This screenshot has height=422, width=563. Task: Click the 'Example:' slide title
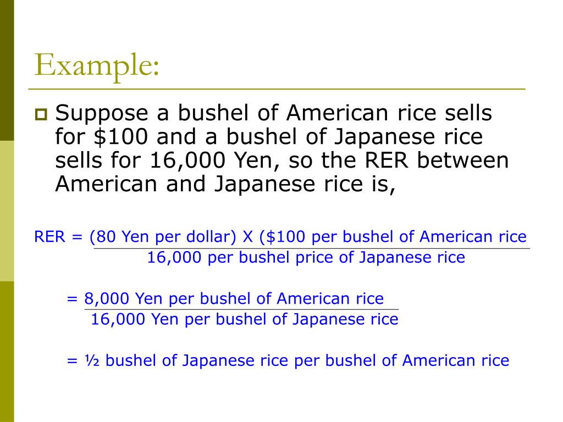point(97,66)
